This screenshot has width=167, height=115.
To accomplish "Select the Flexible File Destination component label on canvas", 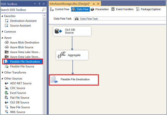I will pyautogui.click(x=75, y=79).
